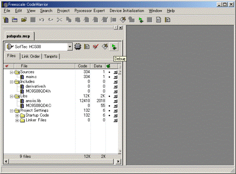Open the SofTec HCS08 target dropdown
This screenshot has width=236, height=174.
(70, 47)
